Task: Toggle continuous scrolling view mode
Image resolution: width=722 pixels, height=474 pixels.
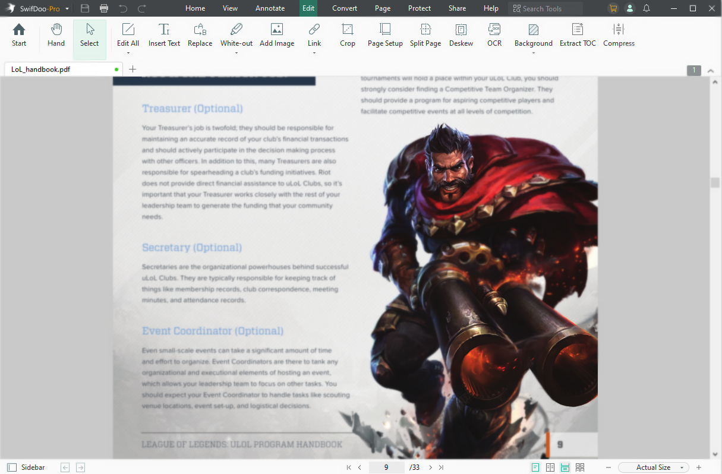Action: click(x=565, y=467)
